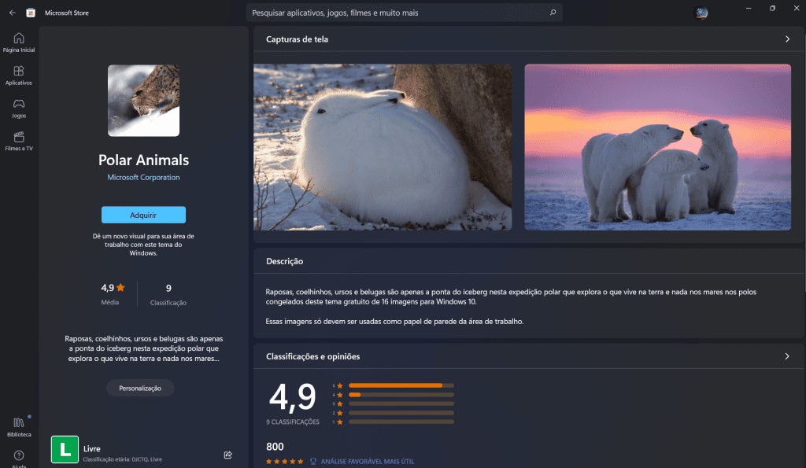Screen dimensions: 806x468
Task: Expand the Capturas de tela section
Action: coord(787,39)
